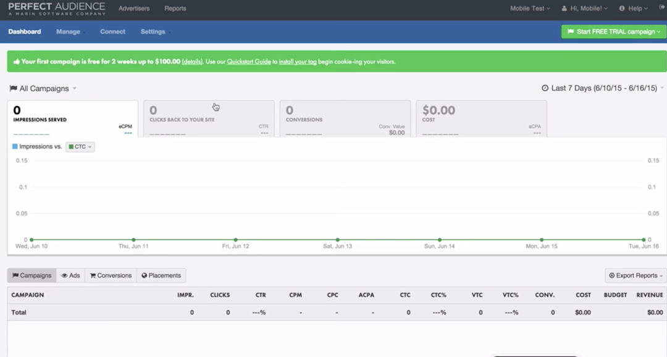The image size is (667, 357).
Task: Expand the Mobile Test account dropdown
Action: [x=530, y=9]
